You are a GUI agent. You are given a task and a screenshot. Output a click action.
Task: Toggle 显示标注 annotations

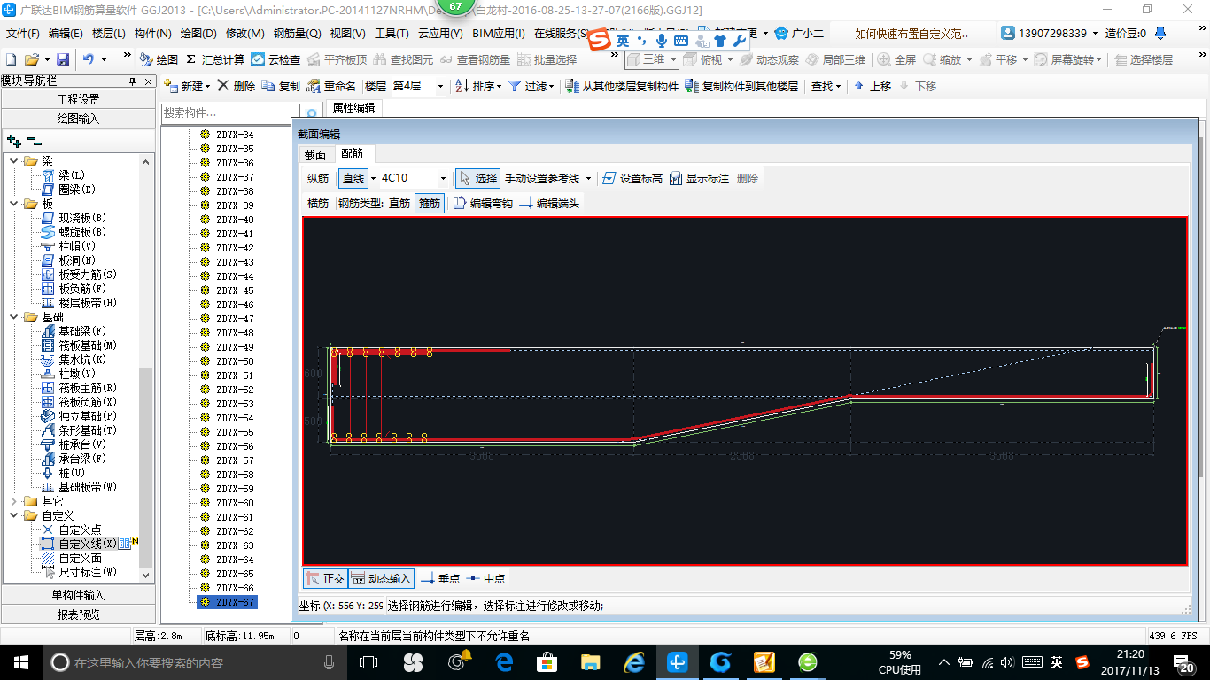point(699,178)
